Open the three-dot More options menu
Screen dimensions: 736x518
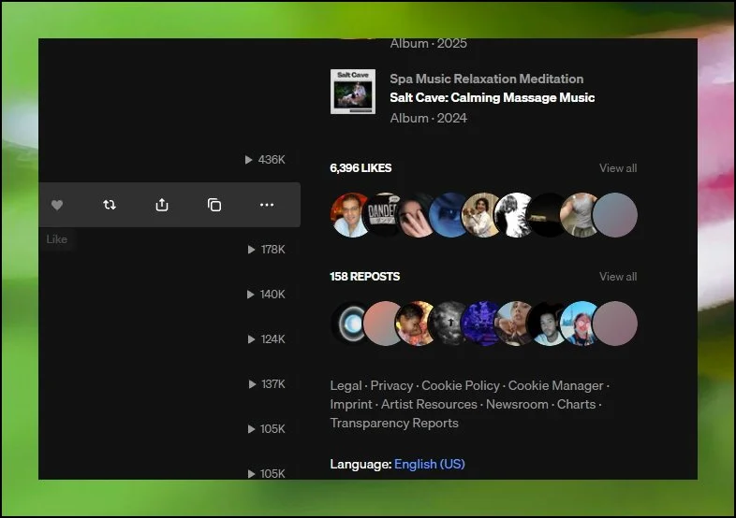pyautogui.click(x=267, y=205)
